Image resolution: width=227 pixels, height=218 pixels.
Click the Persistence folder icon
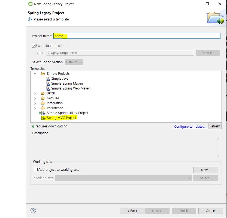(43, 108)
